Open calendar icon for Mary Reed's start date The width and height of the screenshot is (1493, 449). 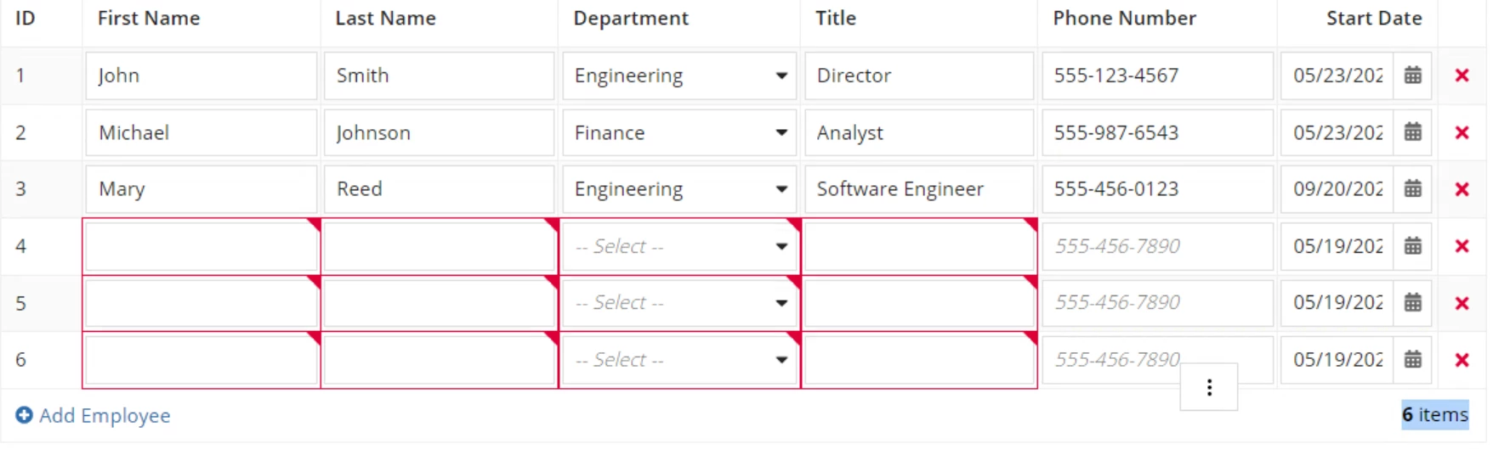[x=1412, y=189]
